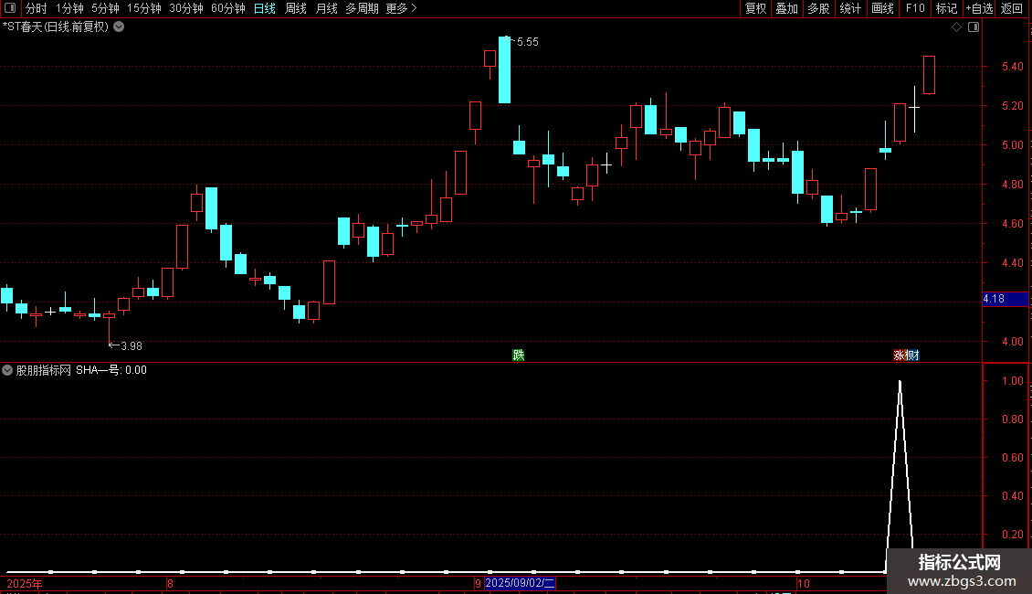Open 统计 statistics
This screenshot has height=594, width=1032.
point(850,8)
